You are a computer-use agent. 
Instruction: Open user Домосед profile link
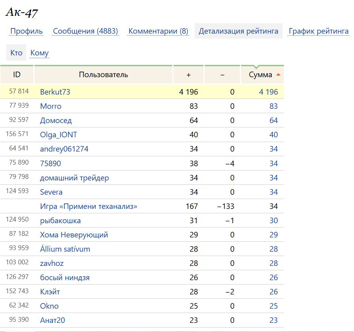pyautogui.click(x=56, y=120)
